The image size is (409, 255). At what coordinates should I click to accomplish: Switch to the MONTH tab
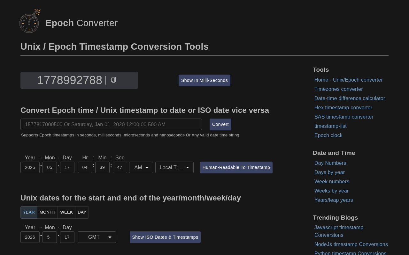47,212
